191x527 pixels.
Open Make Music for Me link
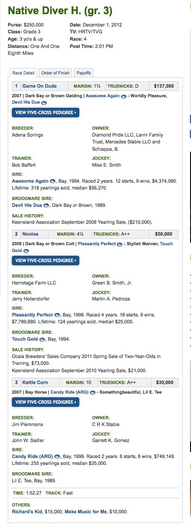click(86, 511)
